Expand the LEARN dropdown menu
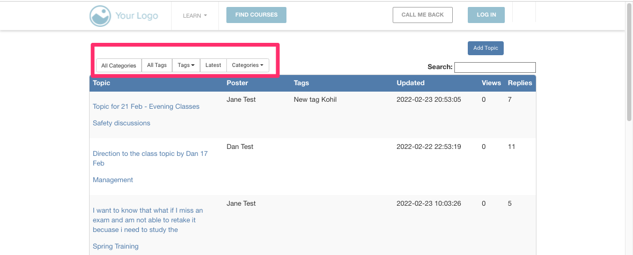The height and width of the screenshot is (255, 633). pyautogui.click(x=195, y=16)
